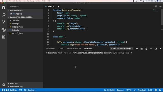Open the Go menu
The image size is (163, 92).
click(28, 1)
